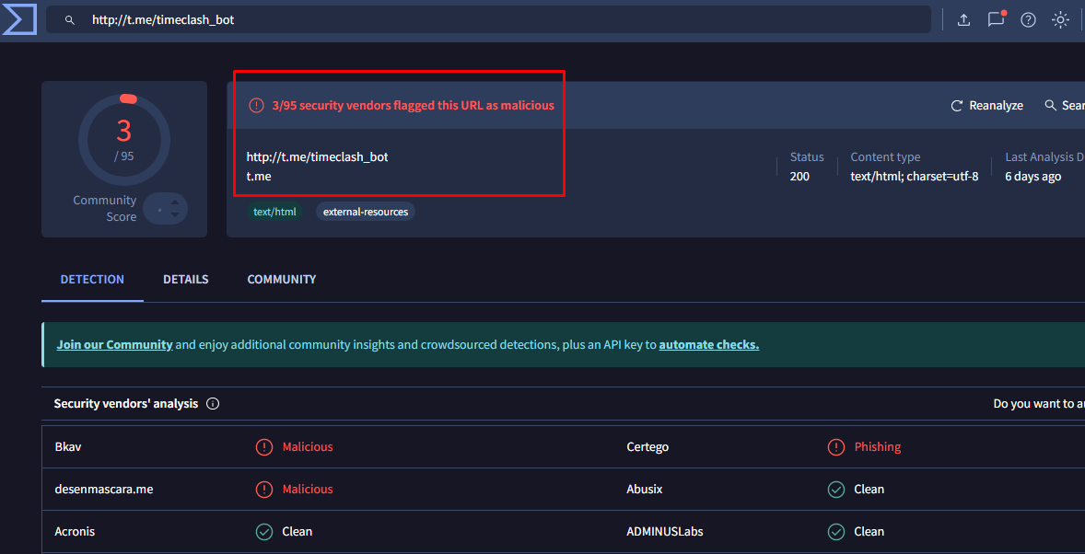Click the info icon beside Security vendors' analysis
The image size is (1085, 554).
click(213, 404)
